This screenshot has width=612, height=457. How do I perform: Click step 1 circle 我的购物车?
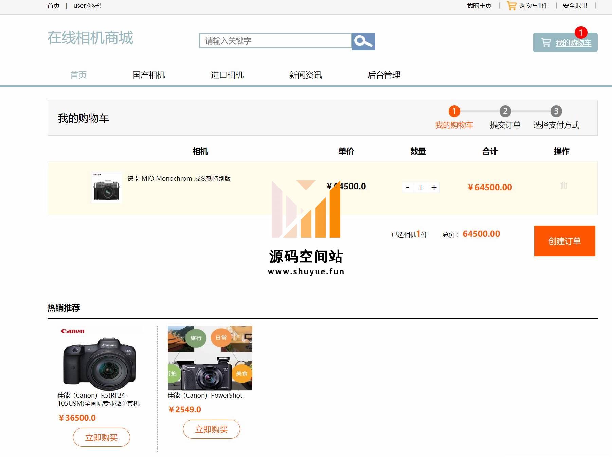tap(454, 111)
